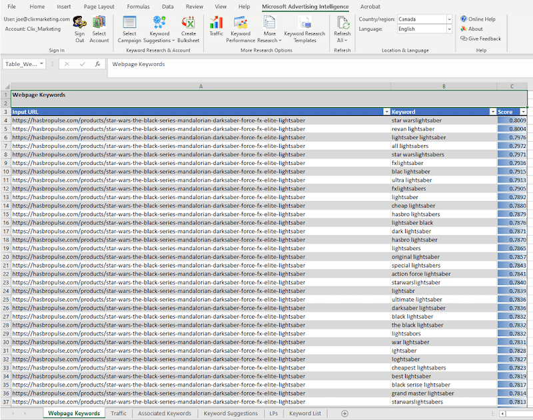Image resolution: width=533 pixels, height=420 pixels.
Task: Switch to Associated Keywords sheet
Action: point(165,413)
